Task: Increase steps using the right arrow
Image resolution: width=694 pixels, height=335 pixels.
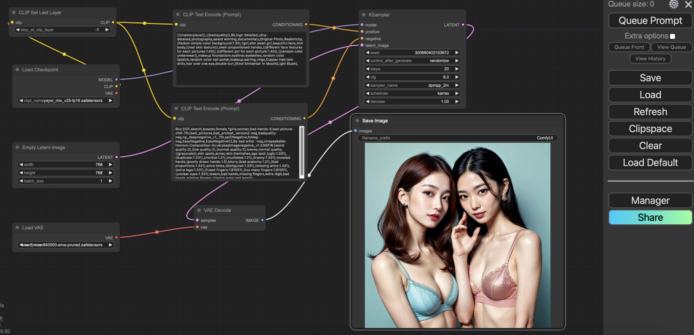Action: (457, 69)
